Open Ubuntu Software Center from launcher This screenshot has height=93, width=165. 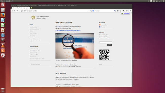3,51
